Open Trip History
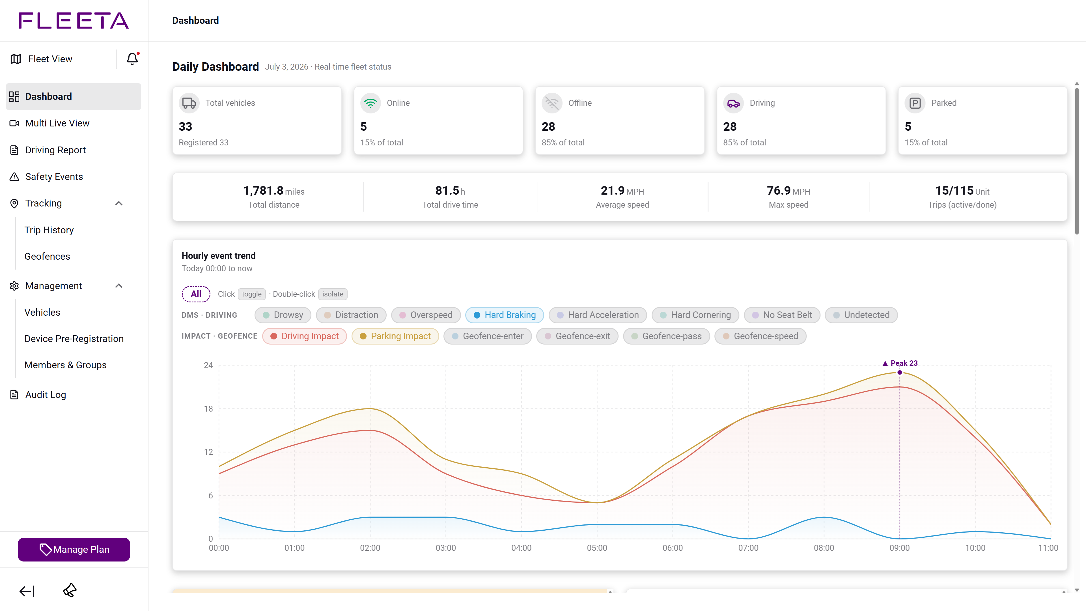 point(49,230)
